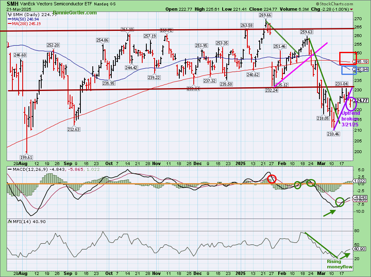The height and width of the screenshot is (277, 371).
Task: Click the 240.62 low price label
Action: pyautogui.click(x=253, y=74)
